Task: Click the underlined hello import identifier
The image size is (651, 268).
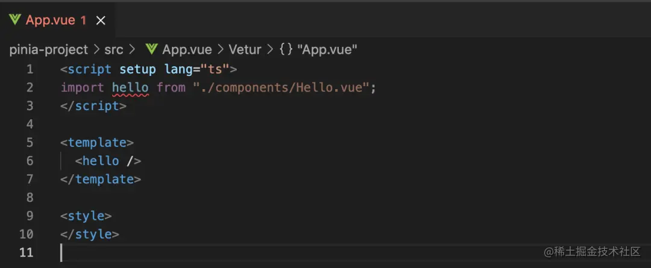Action: click(130, 88)
